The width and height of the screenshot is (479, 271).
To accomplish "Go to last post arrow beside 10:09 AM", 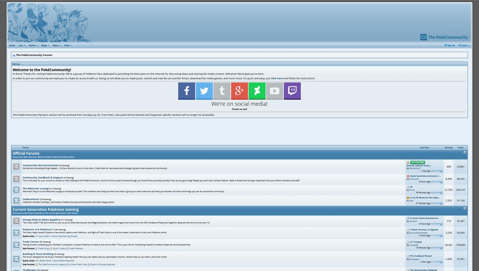I will pyautogui.click(x=441, y=224).
